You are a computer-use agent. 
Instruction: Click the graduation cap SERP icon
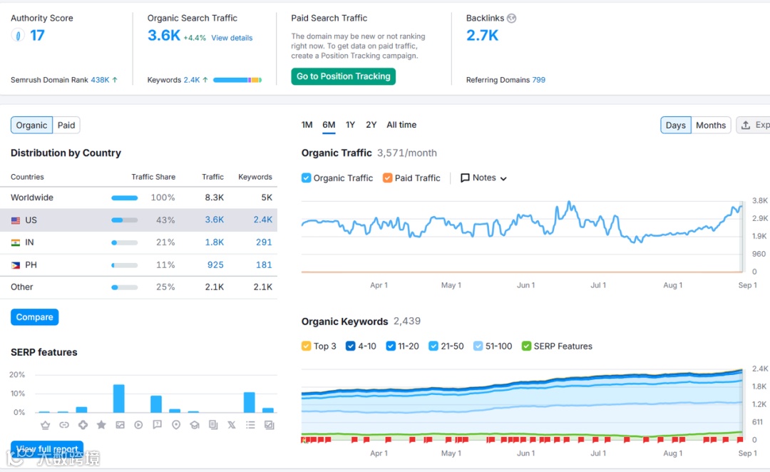[x=195, y=425]
